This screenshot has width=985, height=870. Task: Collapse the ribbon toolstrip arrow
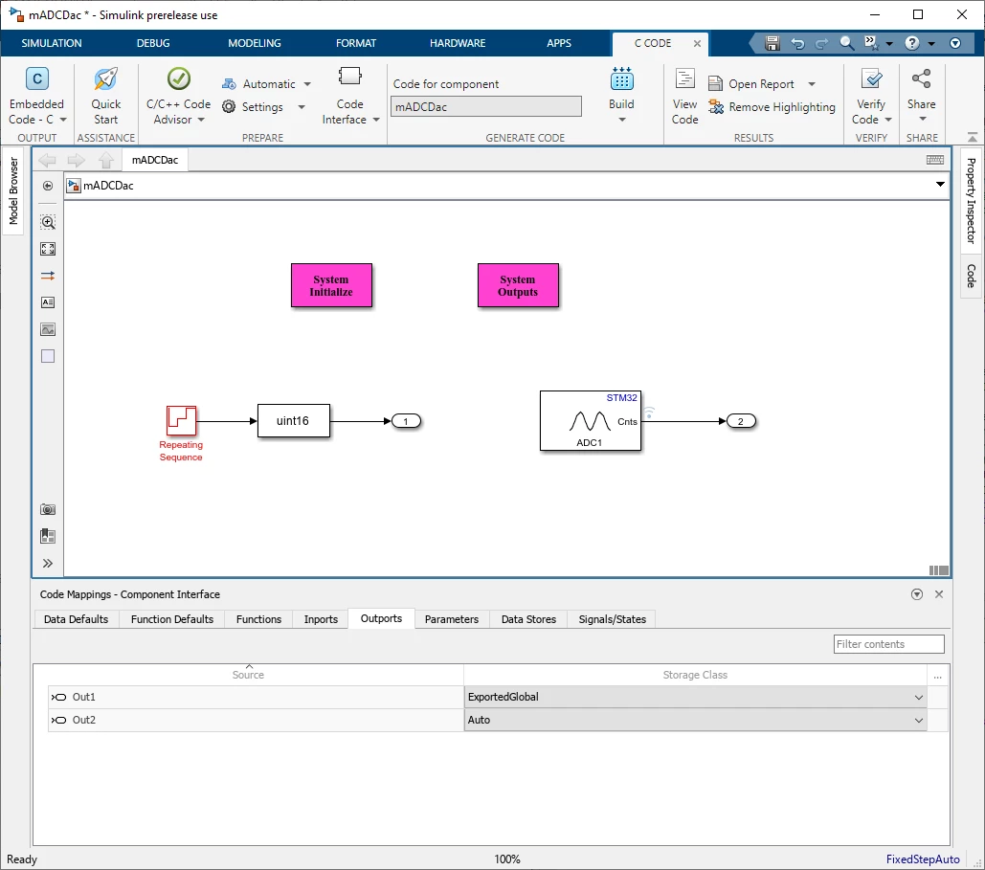tap(973, 137)
